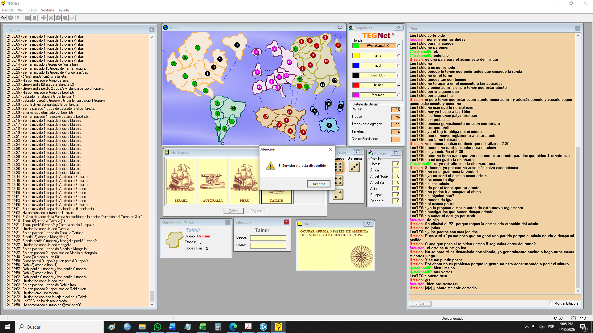Click Aceptar in the Atención dialog
Viewport: 593px width, 333px height.
point(318,184)
